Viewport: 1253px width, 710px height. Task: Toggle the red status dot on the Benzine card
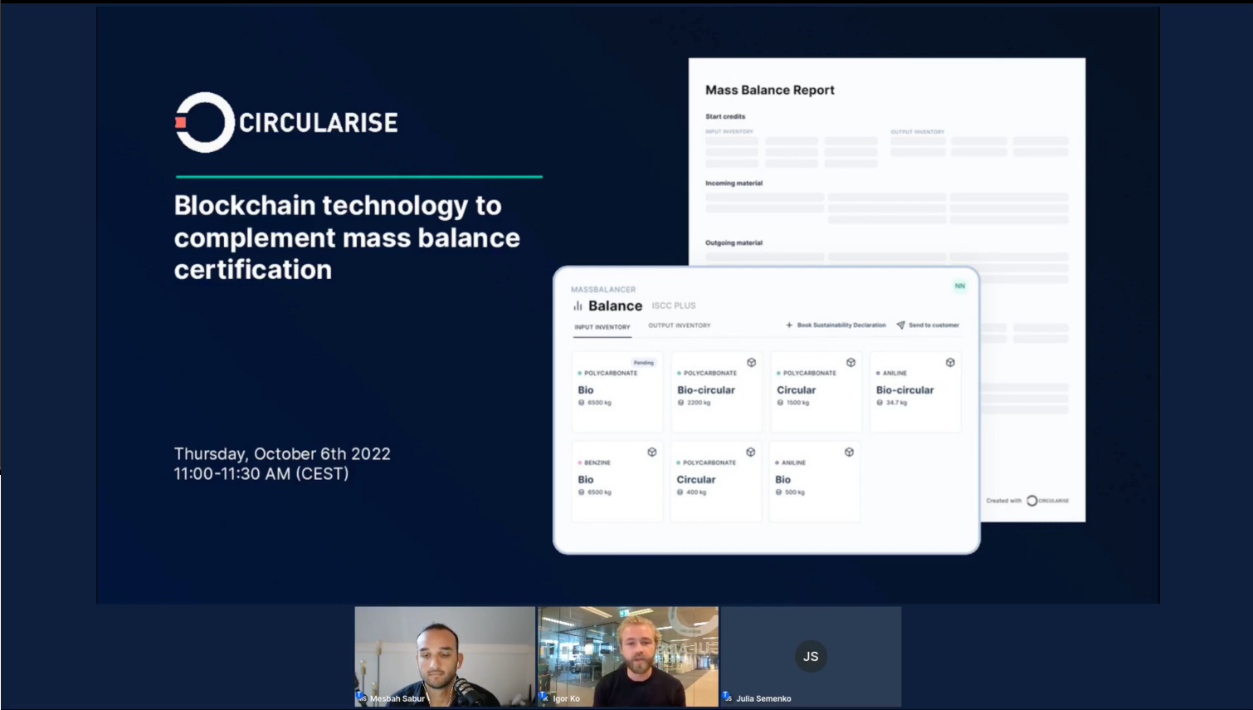579,463
